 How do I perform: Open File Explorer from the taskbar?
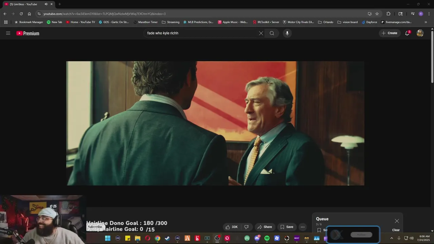137,238
